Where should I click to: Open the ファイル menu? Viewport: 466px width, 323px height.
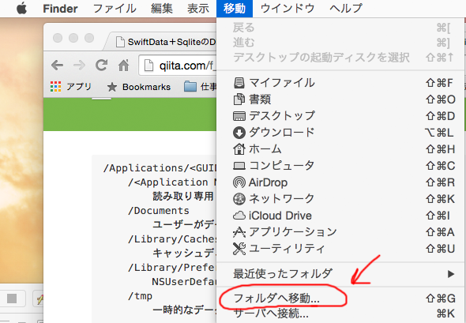[115, 9]
